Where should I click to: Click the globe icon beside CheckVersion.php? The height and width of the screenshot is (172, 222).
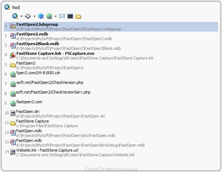coord(13,84)
